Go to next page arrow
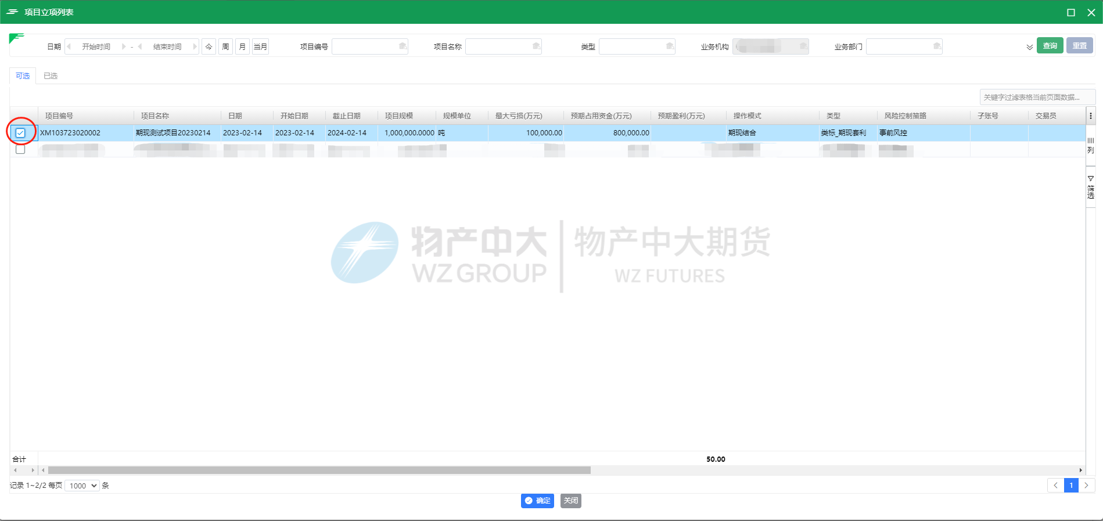Viewport: 1103px width, 521px height. tap(1086, 485)
